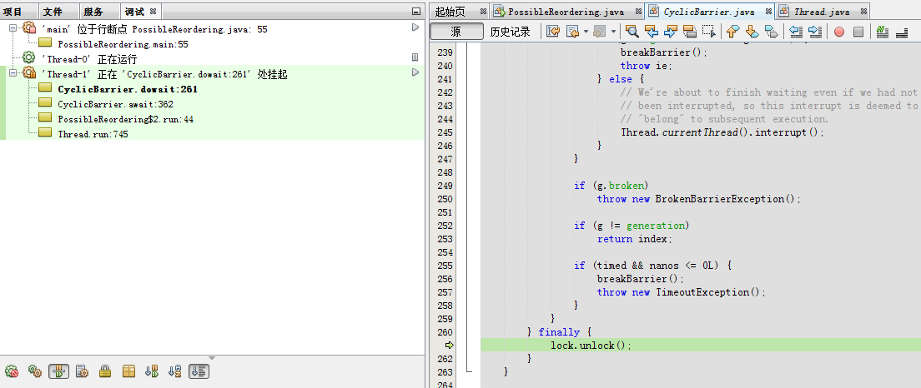Collapse the 'main' thread node
The width and height of the screenshot is (921, 388).
[x=13, y=28]
